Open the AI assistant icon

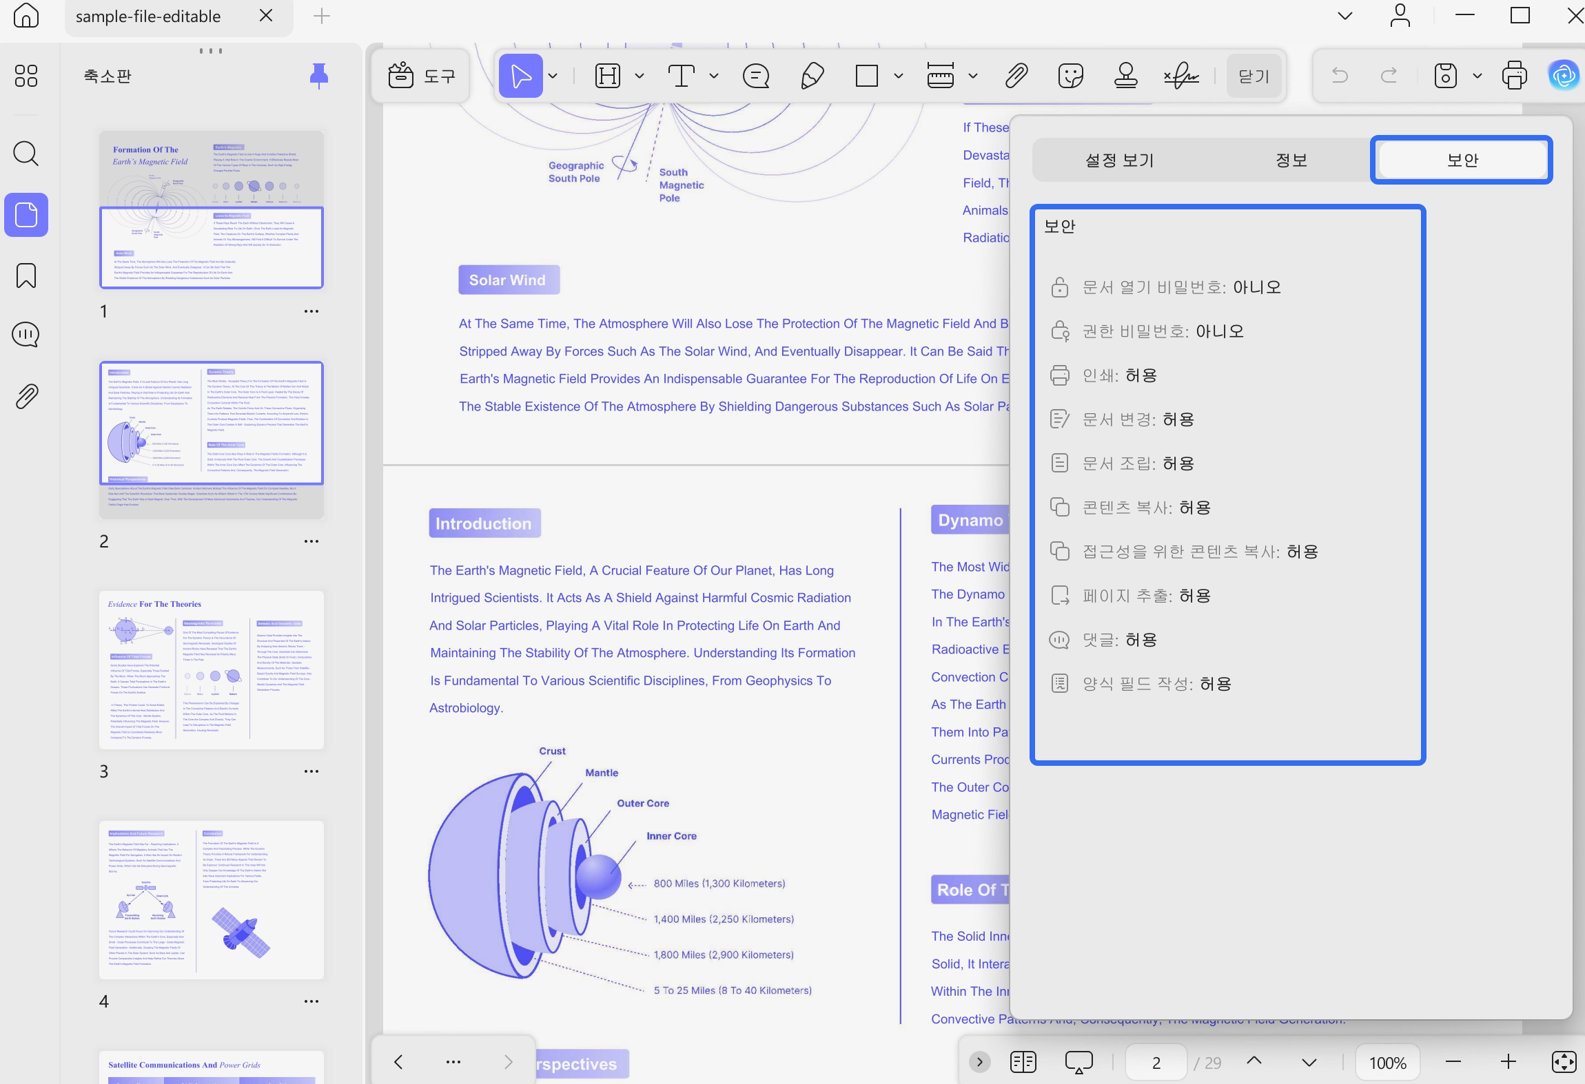click(1563, 76)
